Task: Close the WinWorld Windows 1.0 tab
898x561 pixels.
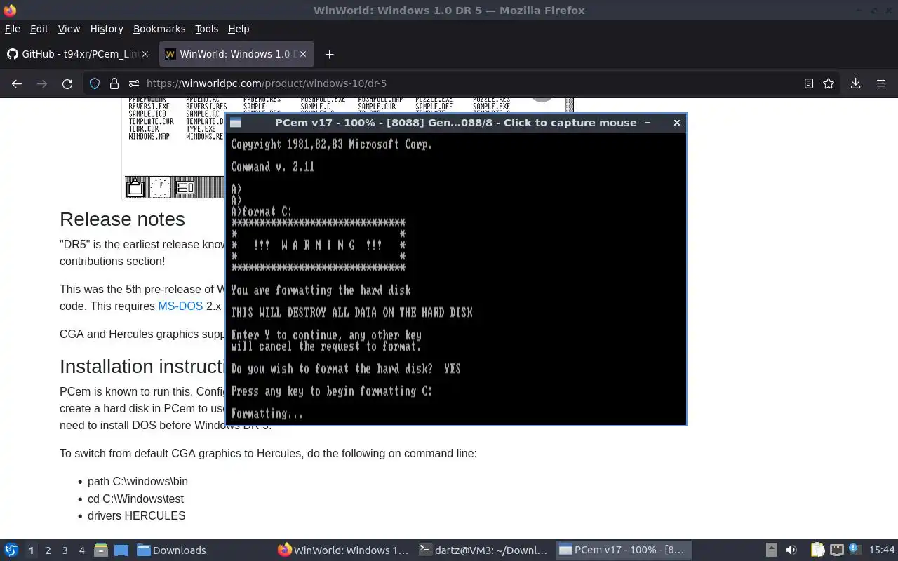Action: (303, 54)
